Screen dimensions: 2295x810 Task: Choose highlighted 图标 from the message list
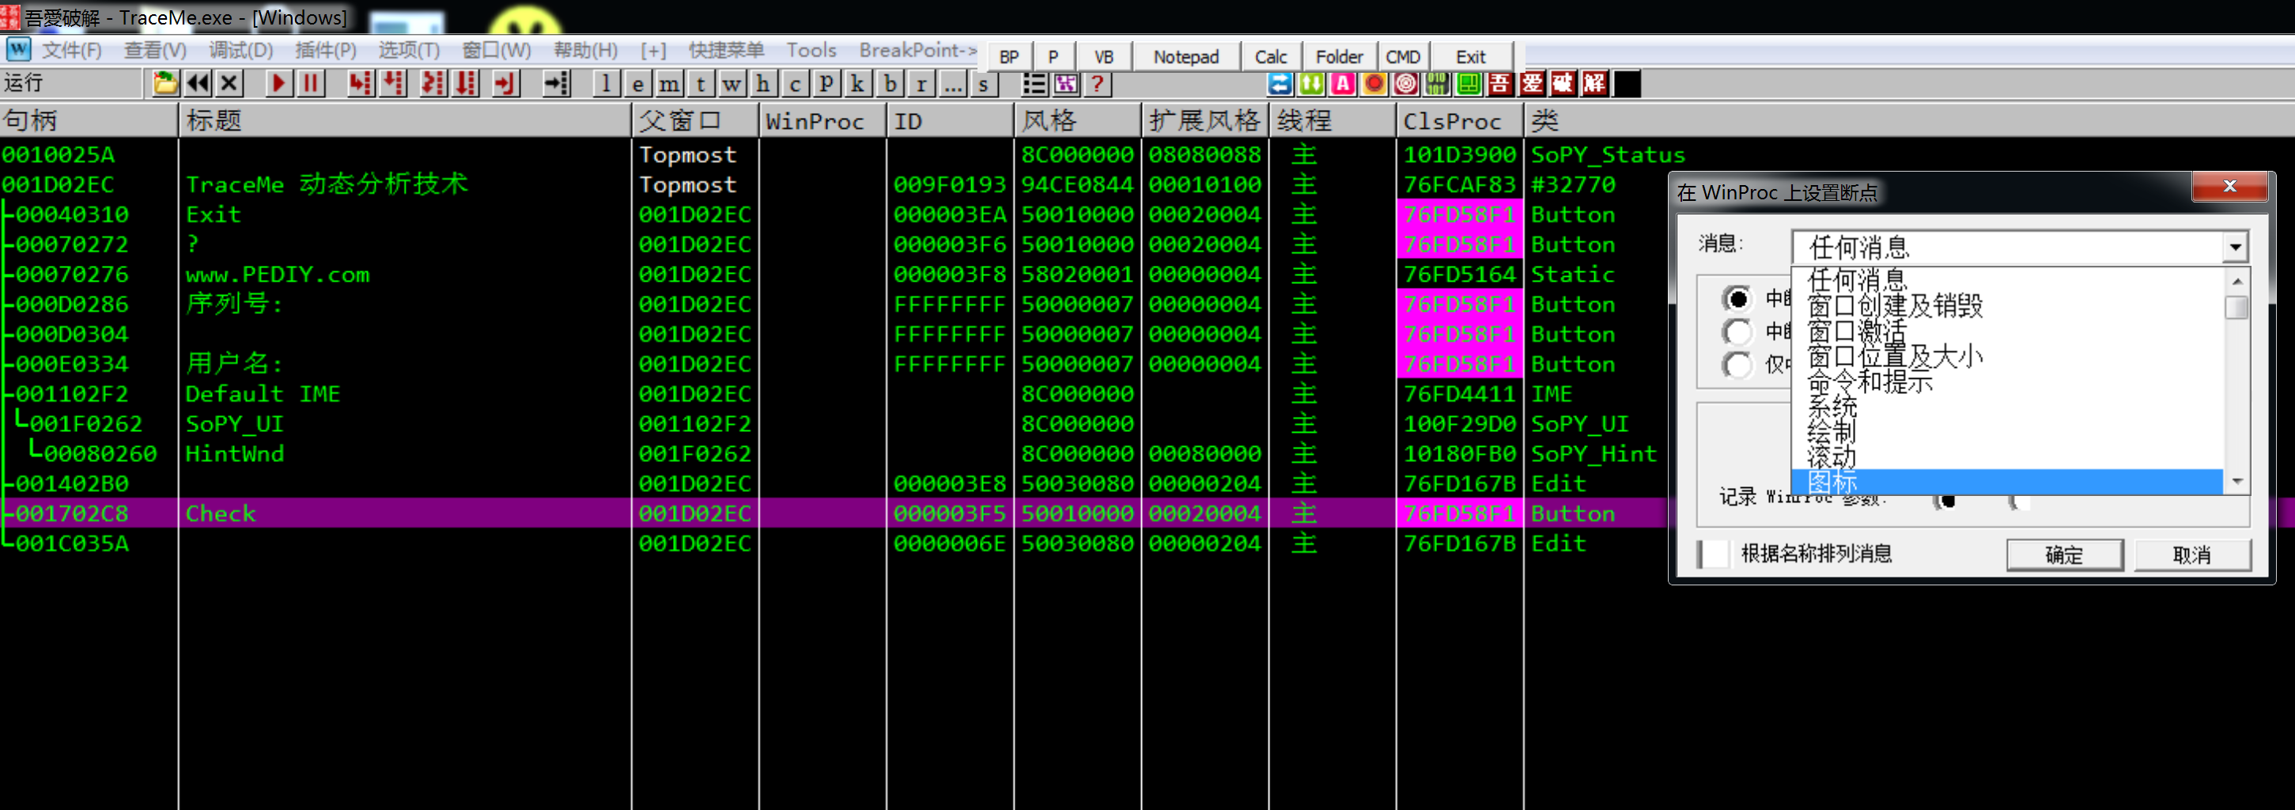pos(2008,482)
